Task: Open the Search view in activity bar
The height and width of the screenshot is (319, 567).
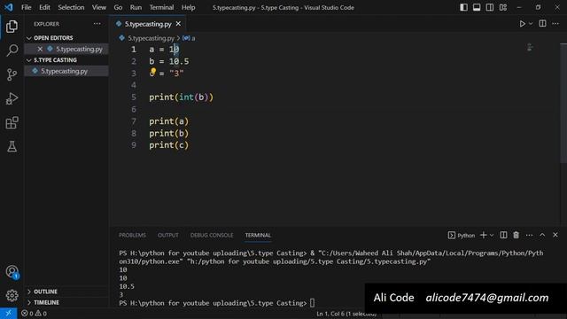Action: 12,51
